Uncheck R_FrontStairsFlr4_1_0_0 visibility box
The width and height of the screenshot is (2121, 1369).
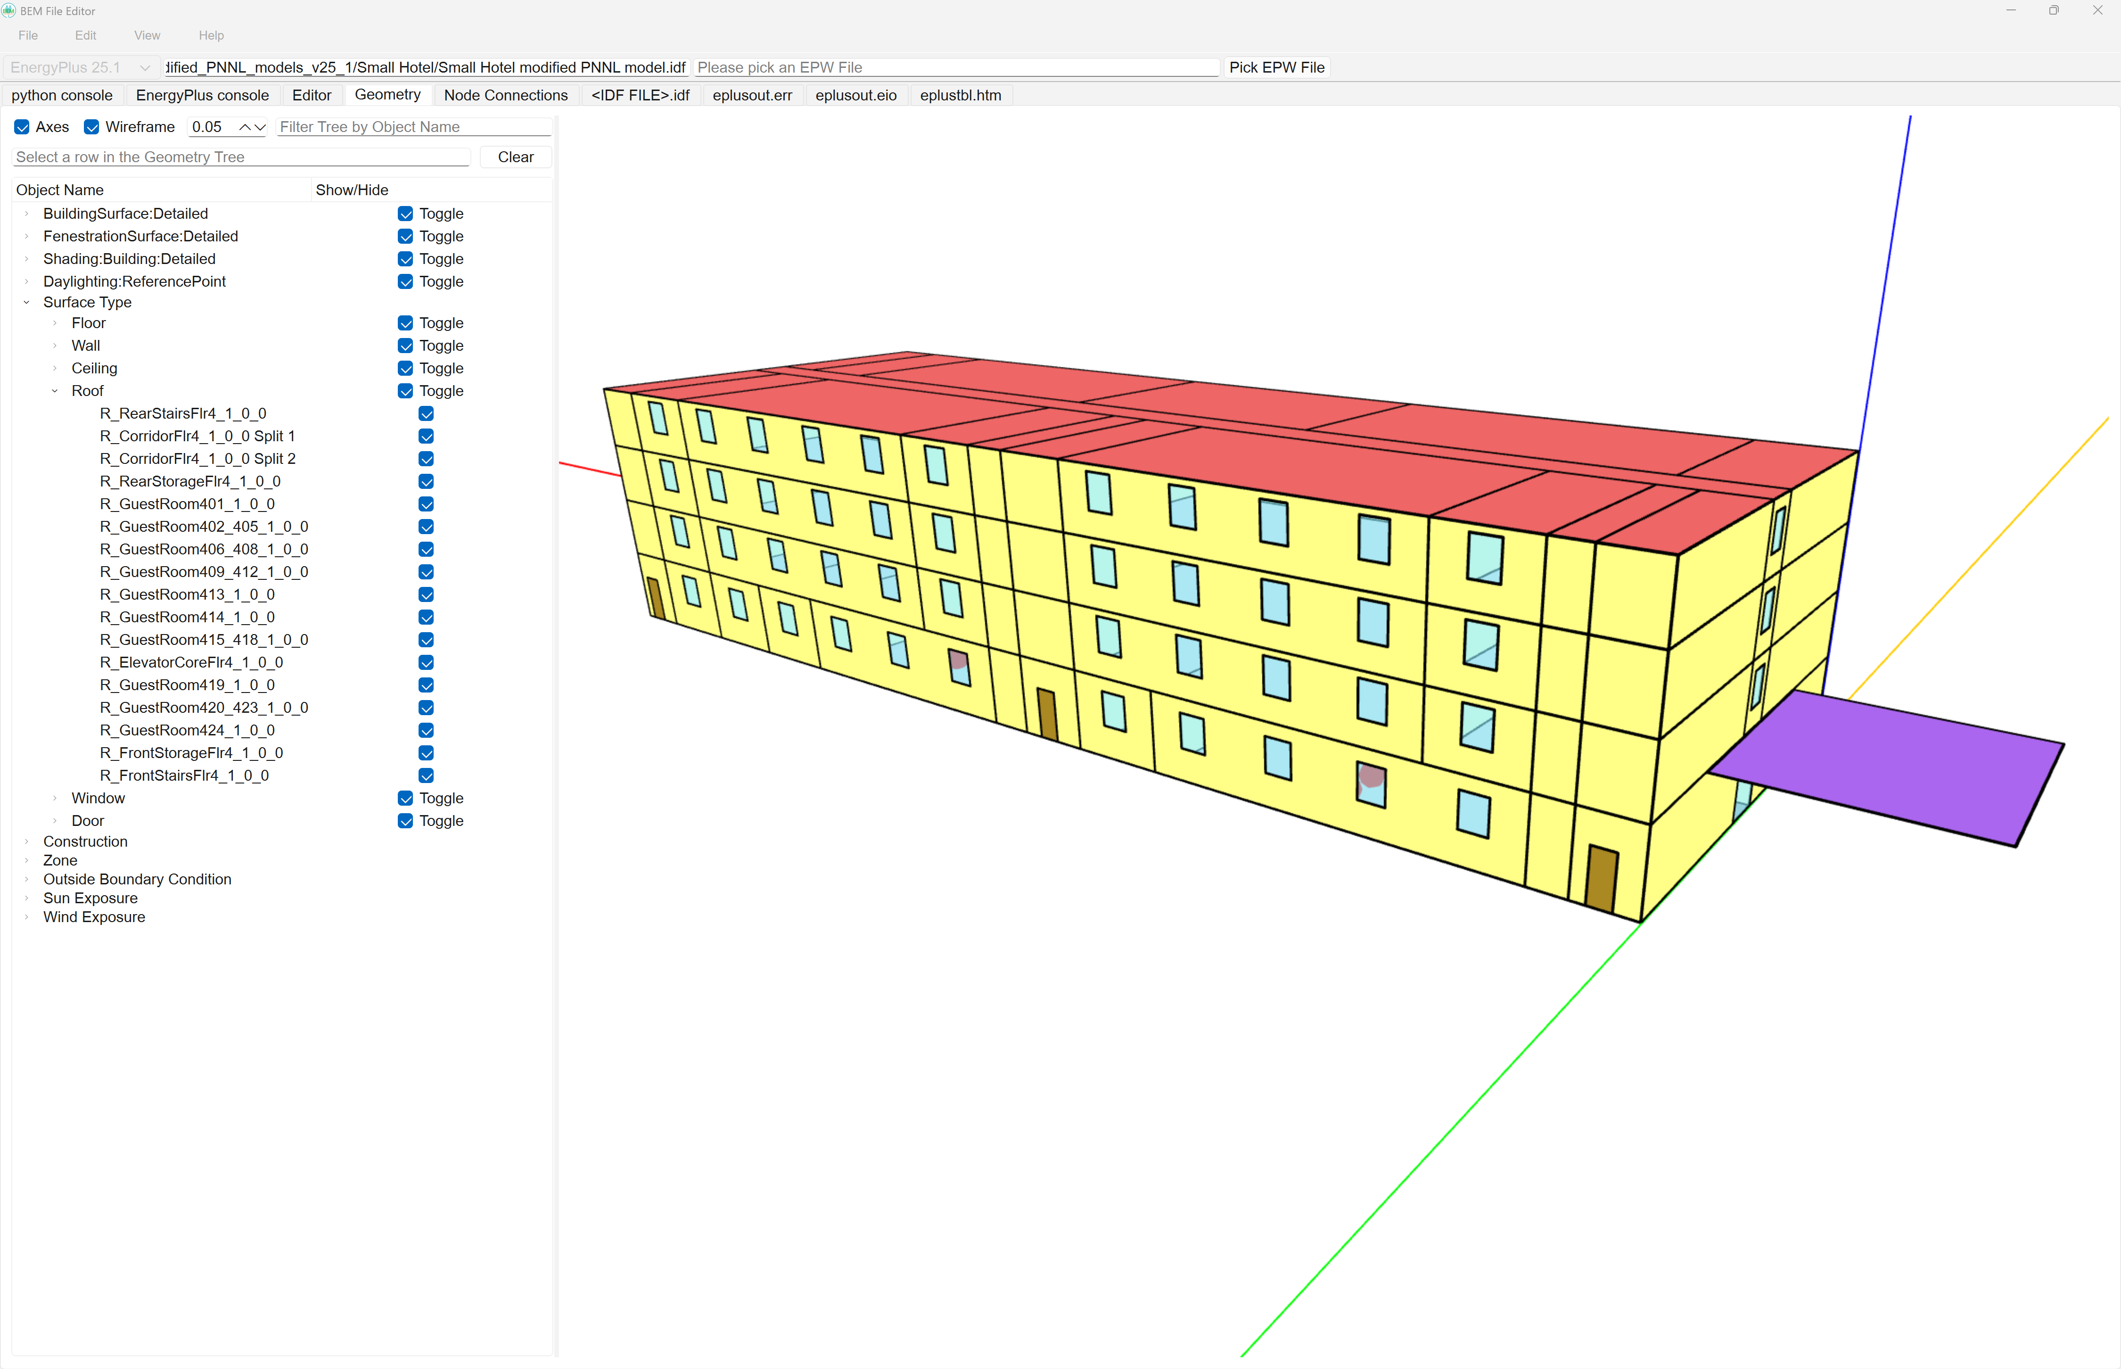coord(427,775)
